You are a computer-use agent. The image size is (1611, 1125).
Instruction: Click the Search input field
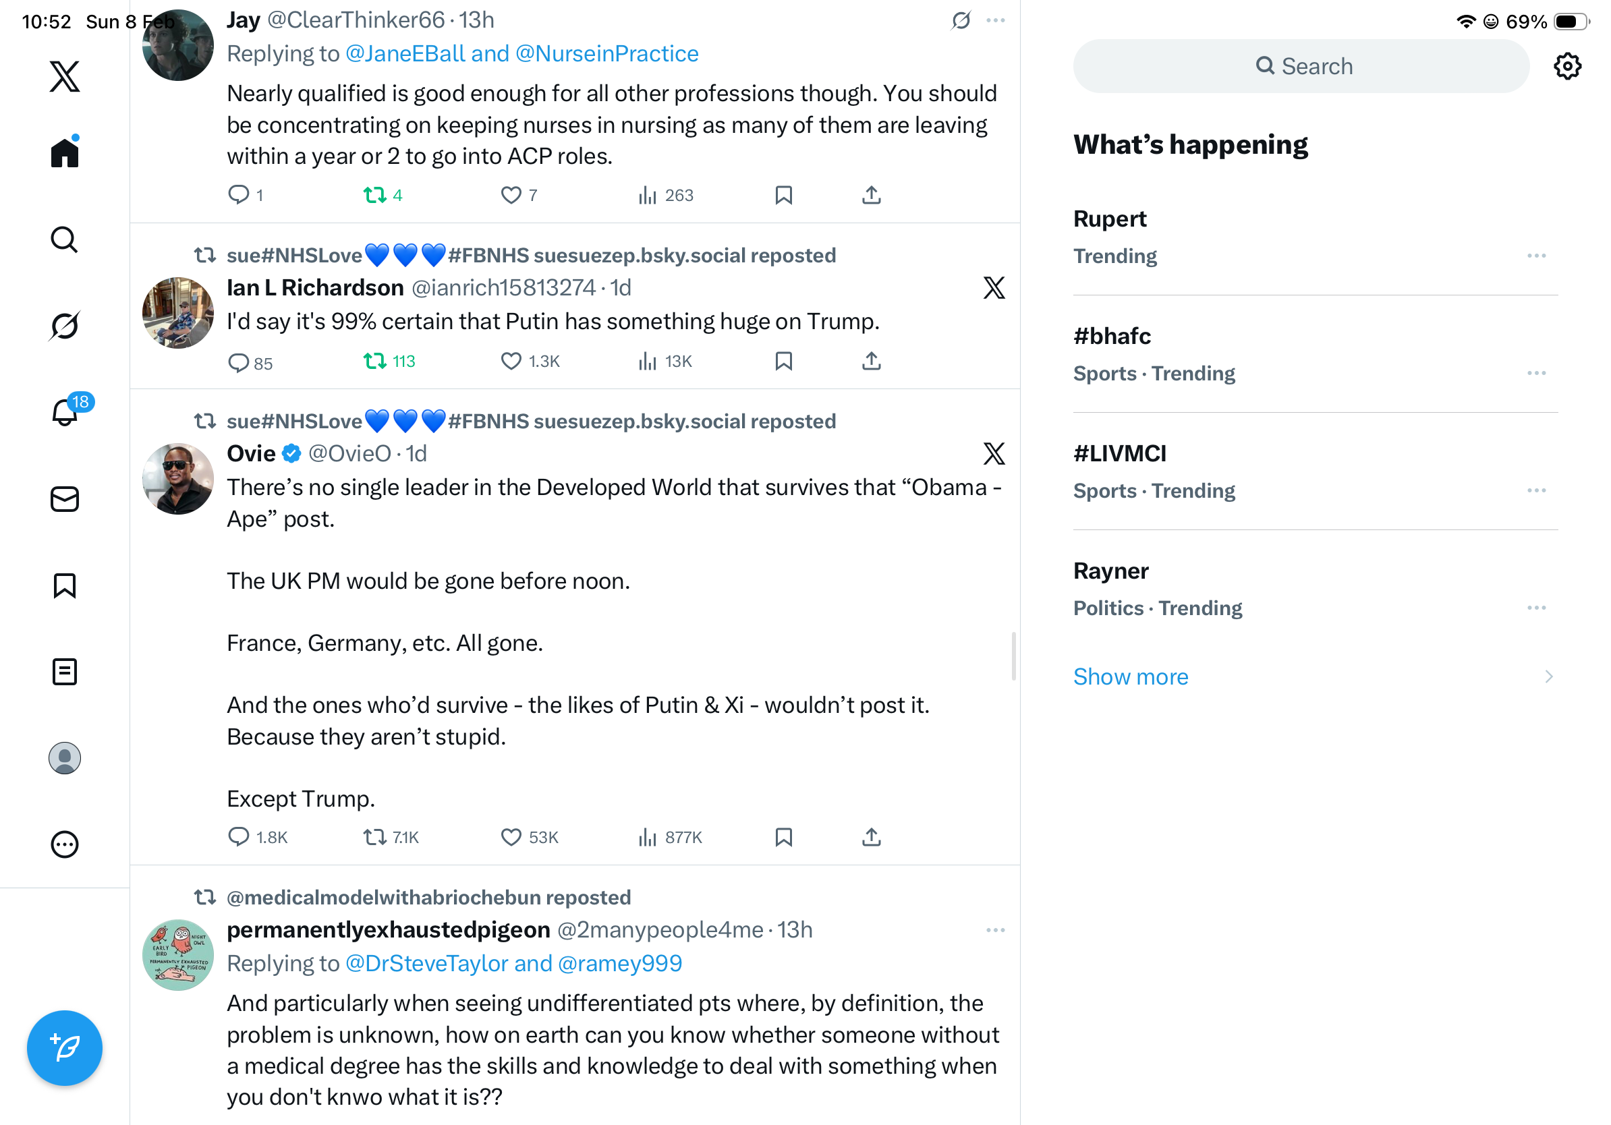1300,66
